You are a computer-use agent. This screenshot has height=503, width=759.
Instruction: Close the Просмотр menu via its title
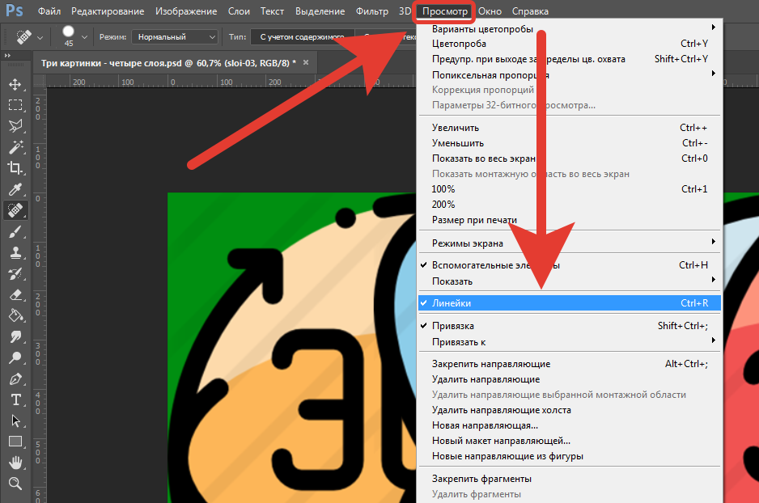point(445,11)
